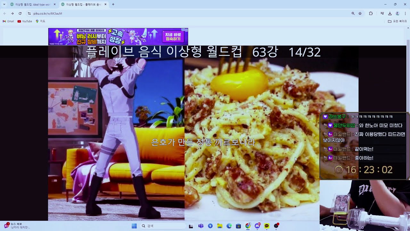Click the 지금 바로 접속하기 ad button
The height and width of the screenshot is (231, 410).
[x=173, y=37]
